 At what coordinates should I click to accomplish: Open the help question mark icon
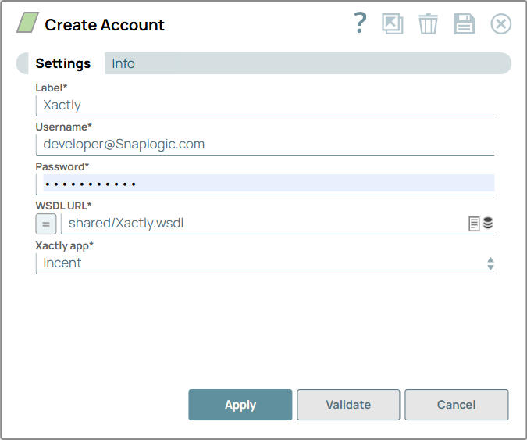(360, 23)
